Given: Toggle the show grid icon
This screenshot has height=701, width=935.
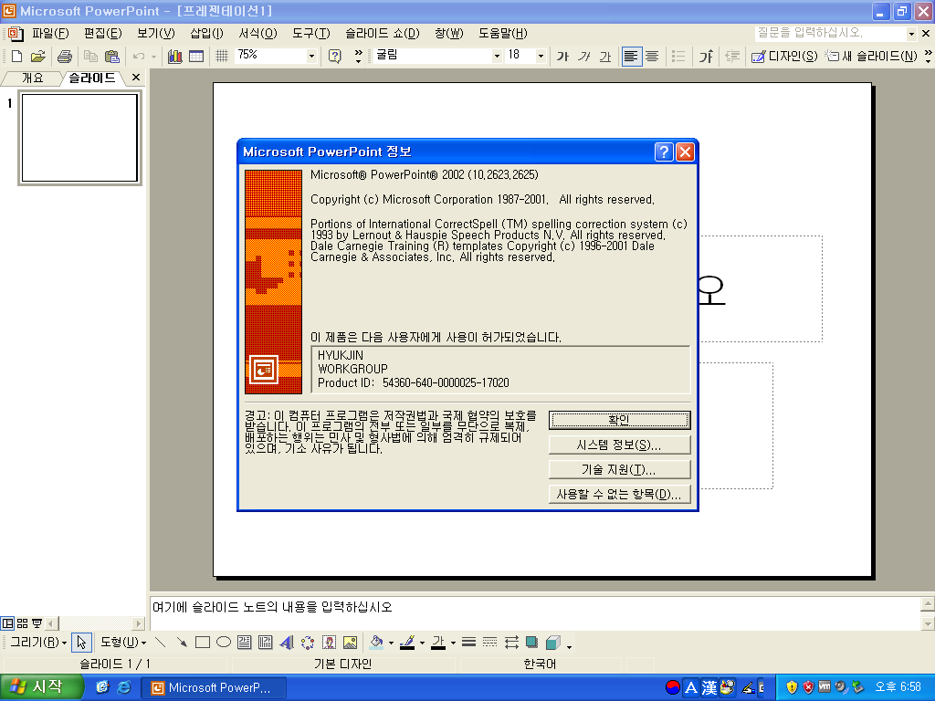Looking at the screenshot, I should (222, 57).
